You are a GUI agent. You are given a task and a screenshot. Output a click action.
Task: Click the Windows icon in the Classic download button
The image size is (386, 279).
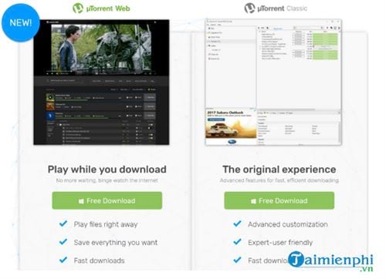pos(253,201)
